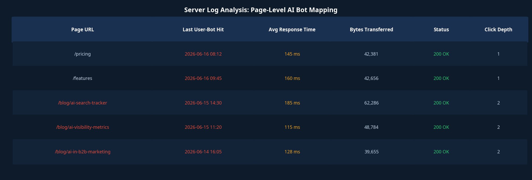Click the Status column header
The image size is (532, 180).
[441, 29]
